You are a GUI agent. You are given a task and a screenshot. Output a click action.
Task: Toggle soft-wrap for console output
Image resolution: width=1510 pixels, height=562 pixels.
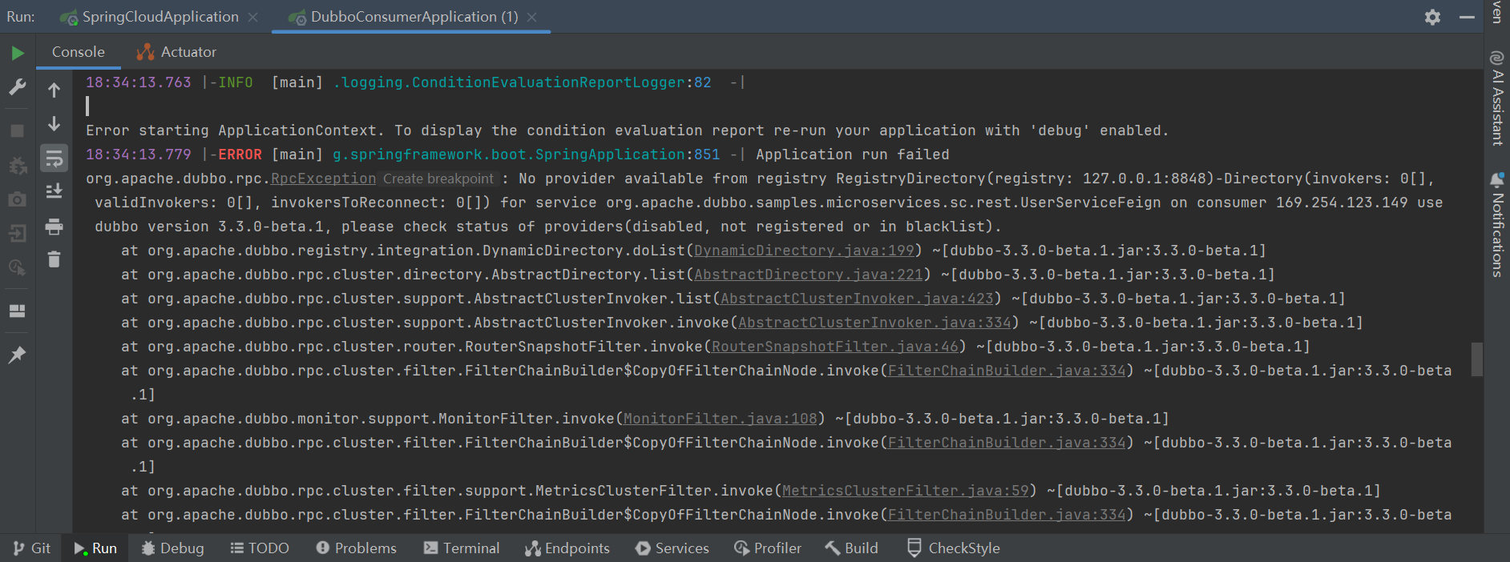coord(54,158)
